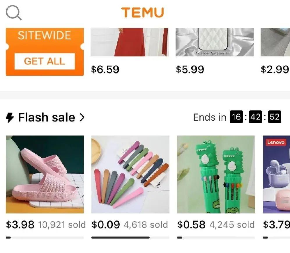The width and height of the screenshot is (290, 253).
Task: Tap the $3.98 slippers sold progress bar
Action: click(45, 238)
